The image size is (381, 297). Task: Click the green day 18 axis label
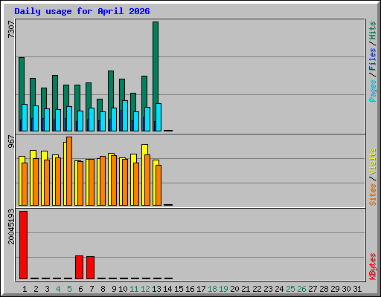[x=212, y=289]
